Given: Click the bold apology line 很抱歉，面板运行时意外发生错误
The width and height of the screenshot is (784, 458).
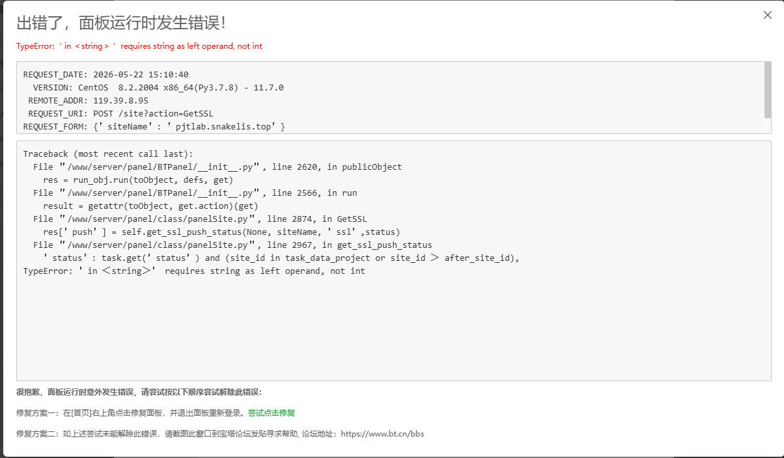Looking at the screenshot, I should [139, 392].
